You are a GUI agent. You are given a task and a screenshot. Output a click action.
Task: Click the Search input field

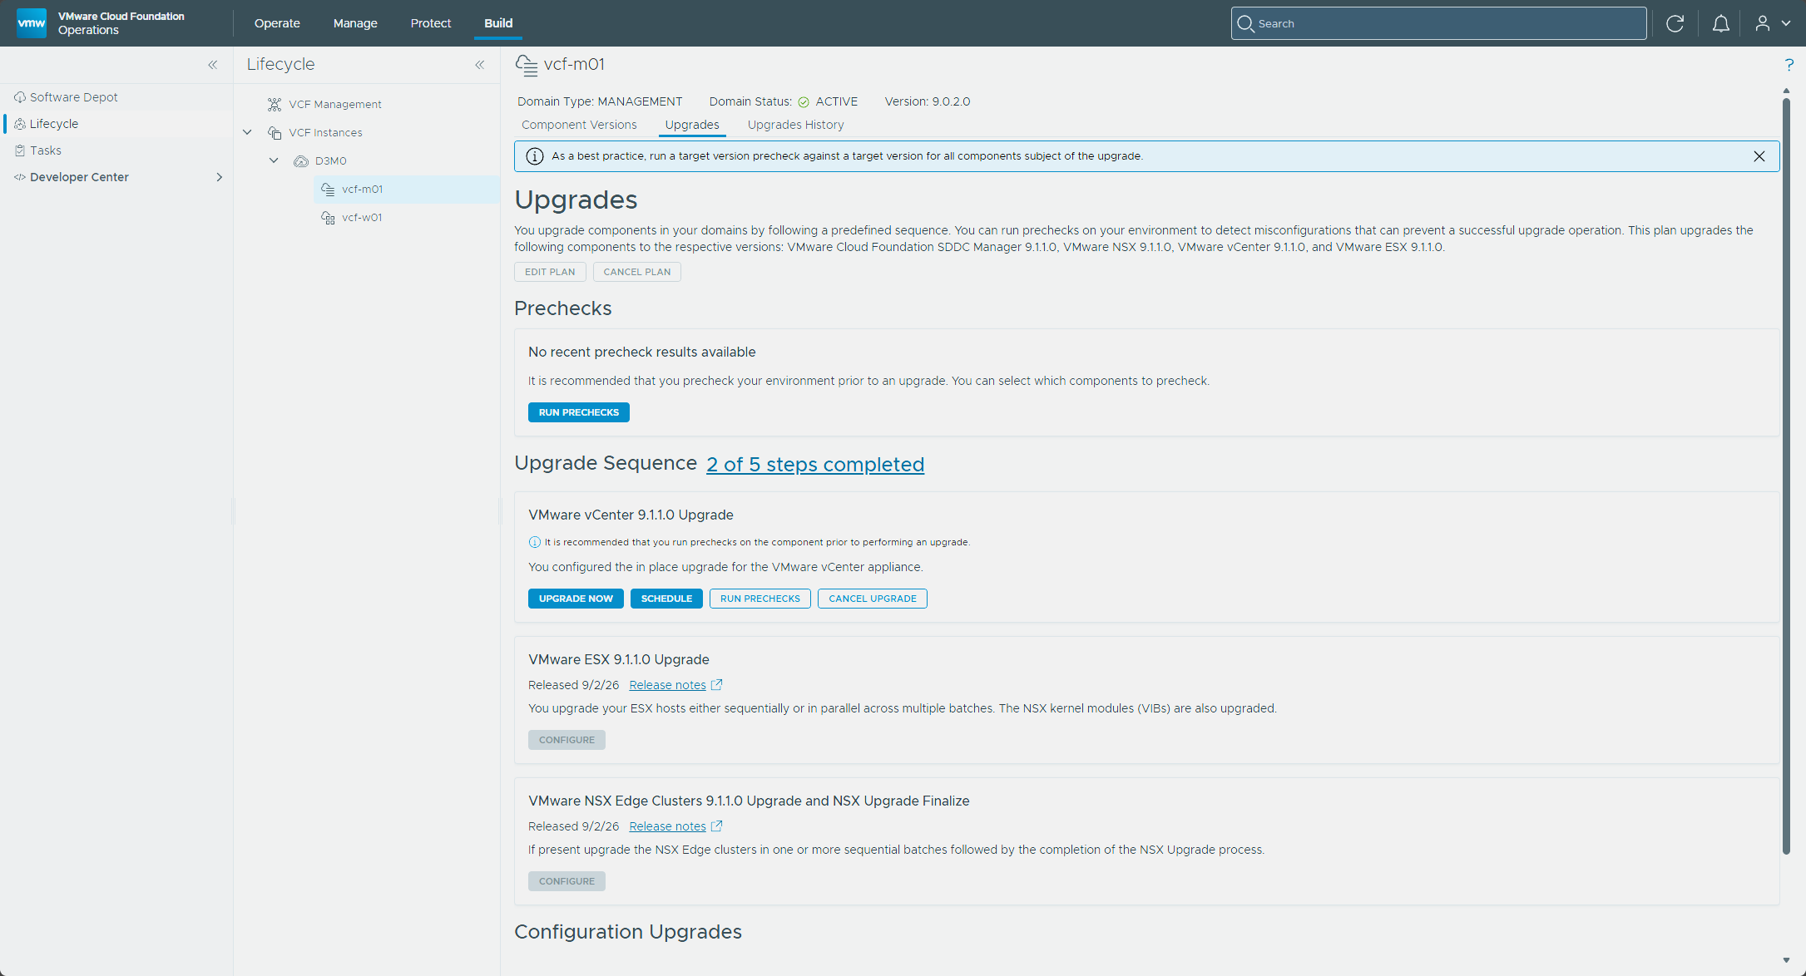(x=1439, y=23)
